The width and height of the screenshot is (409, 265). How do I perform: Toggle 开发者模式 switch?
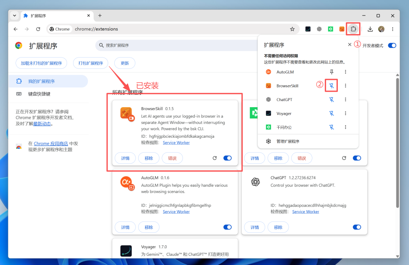point(392,45)
